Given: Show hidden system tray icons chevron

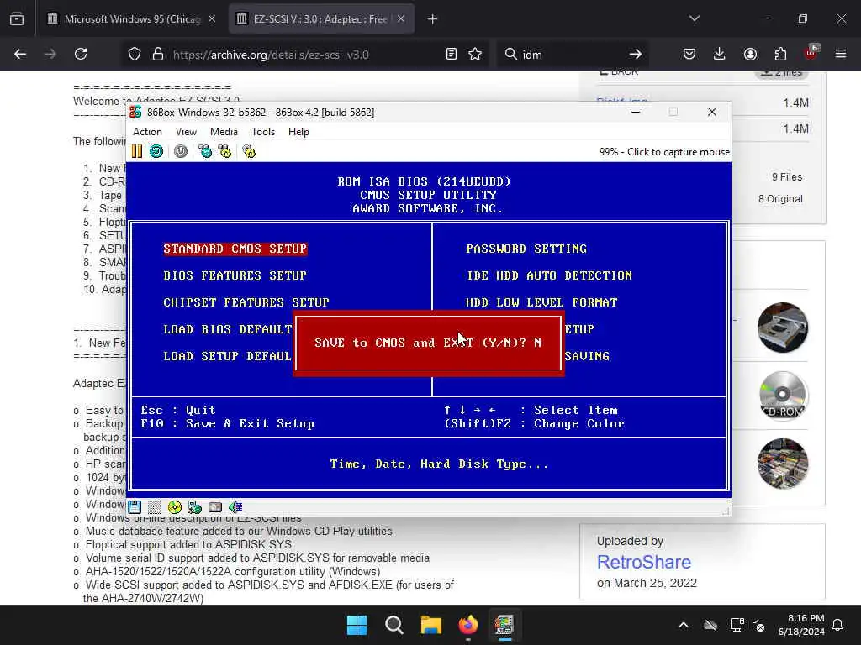Looking at the screenshot, I should click(x=684, y=625).
